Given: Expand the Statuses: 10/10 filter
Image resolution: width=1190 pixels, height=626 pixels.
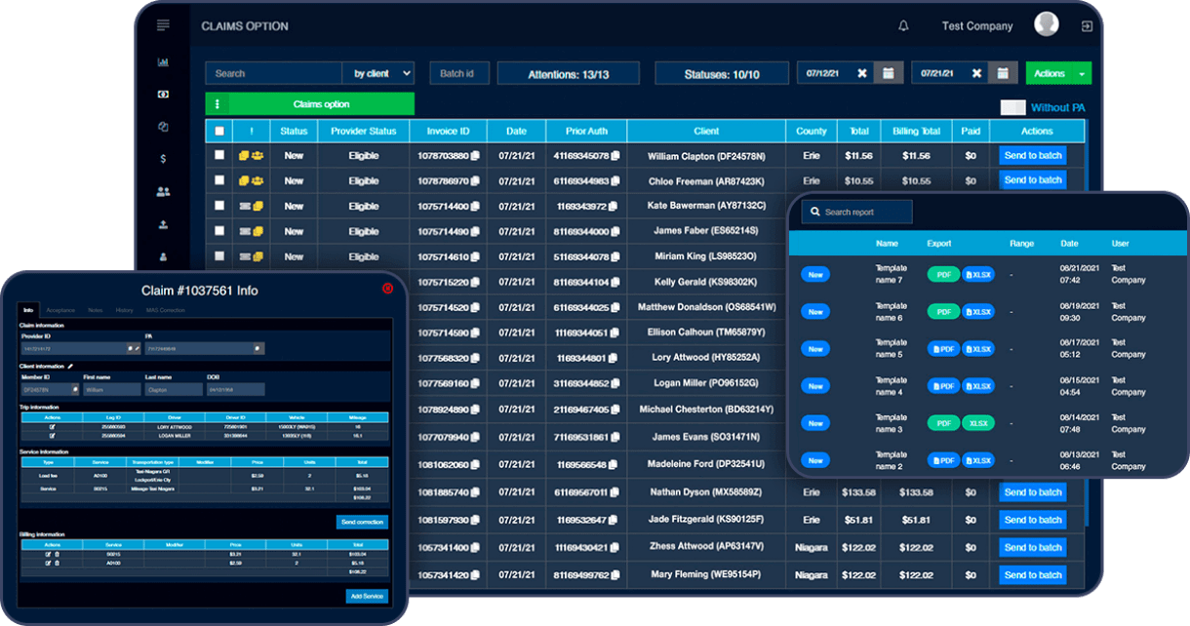Looking at the screenshot, I should click(721, 74).
